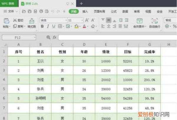The image size is (177, 120).
Task: Click the open folder icon in quick toolbar
Action: [24, 11]
